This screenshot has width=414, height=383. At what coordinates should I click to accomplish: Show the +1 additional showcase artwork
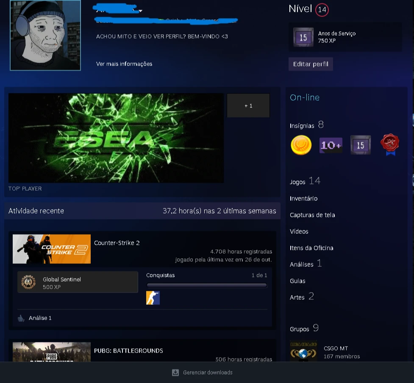248,106
